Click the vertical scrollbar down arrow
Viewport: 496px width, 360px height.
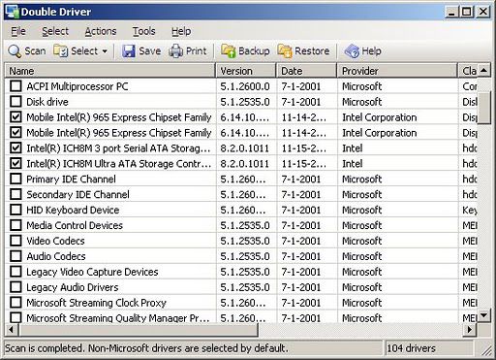[x=483, y=315]
